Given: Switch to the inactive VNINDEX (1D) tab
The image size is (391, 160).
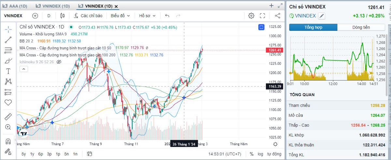Looking at the screenshot, I should click(x=53, y=6).
